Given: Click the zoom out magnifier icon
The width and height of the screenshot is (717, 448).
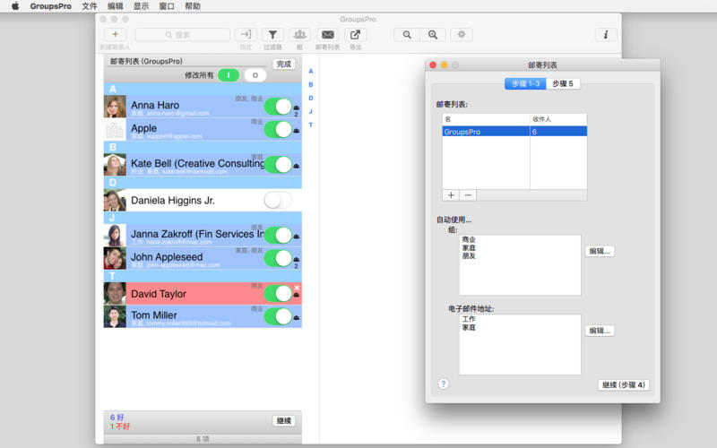Looking at the screenshot, I should [x=407, y=34].
